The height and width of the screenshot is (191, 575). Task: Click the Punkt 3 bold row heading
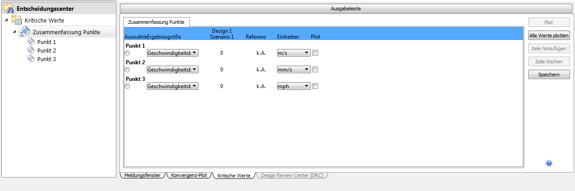click(135, 79)
